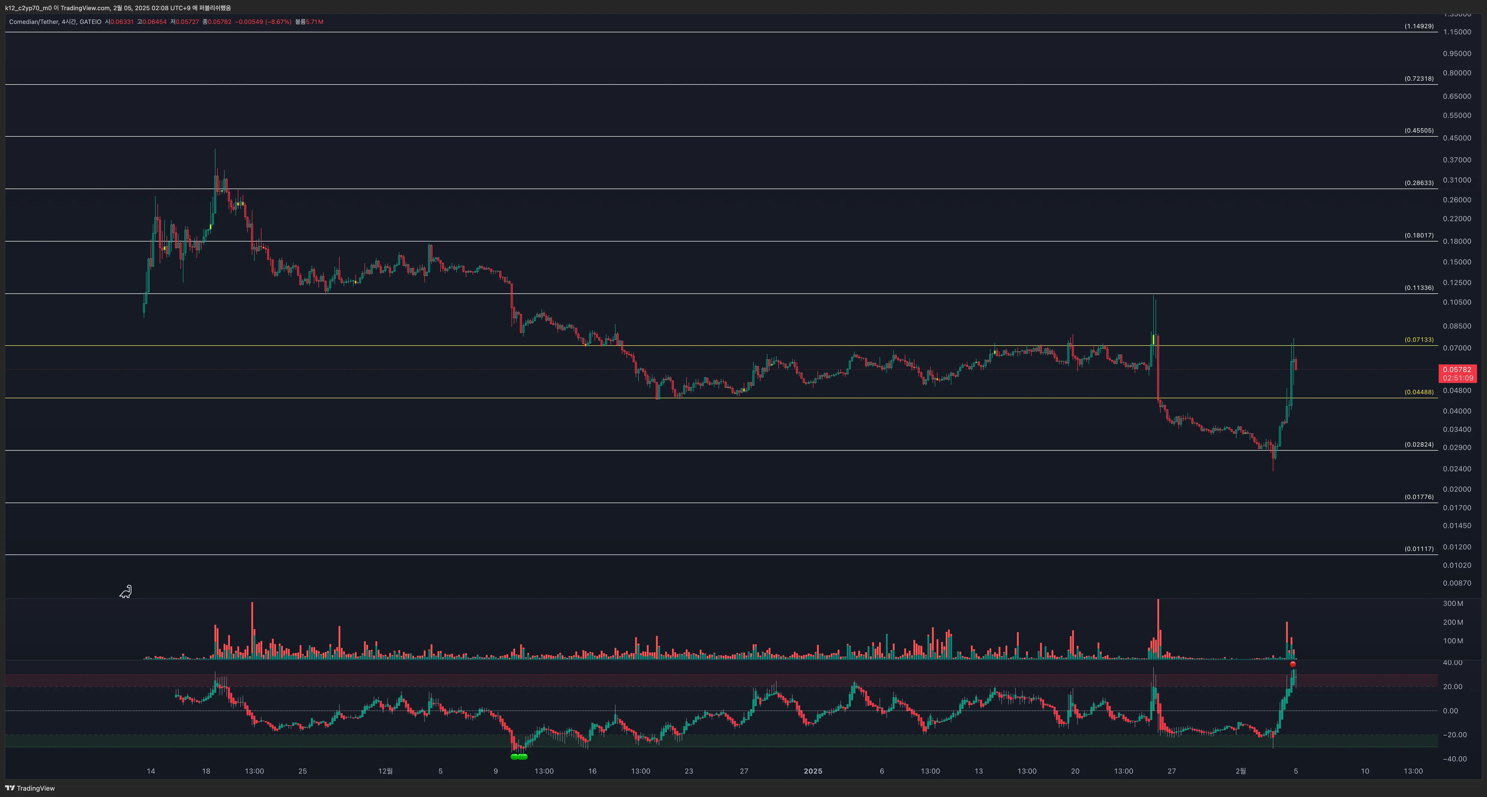Click the −40.00 oscillator scale label
The height and width of the screenshot is (797, 1487).
click(x=1455, y=759)
